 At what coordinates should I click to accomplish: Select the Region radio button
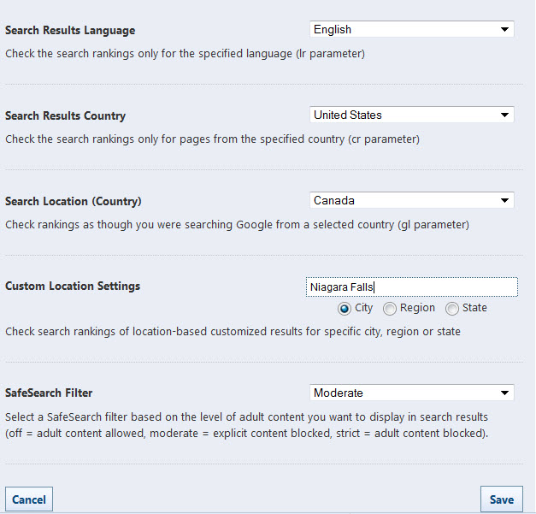coord(390,309)
